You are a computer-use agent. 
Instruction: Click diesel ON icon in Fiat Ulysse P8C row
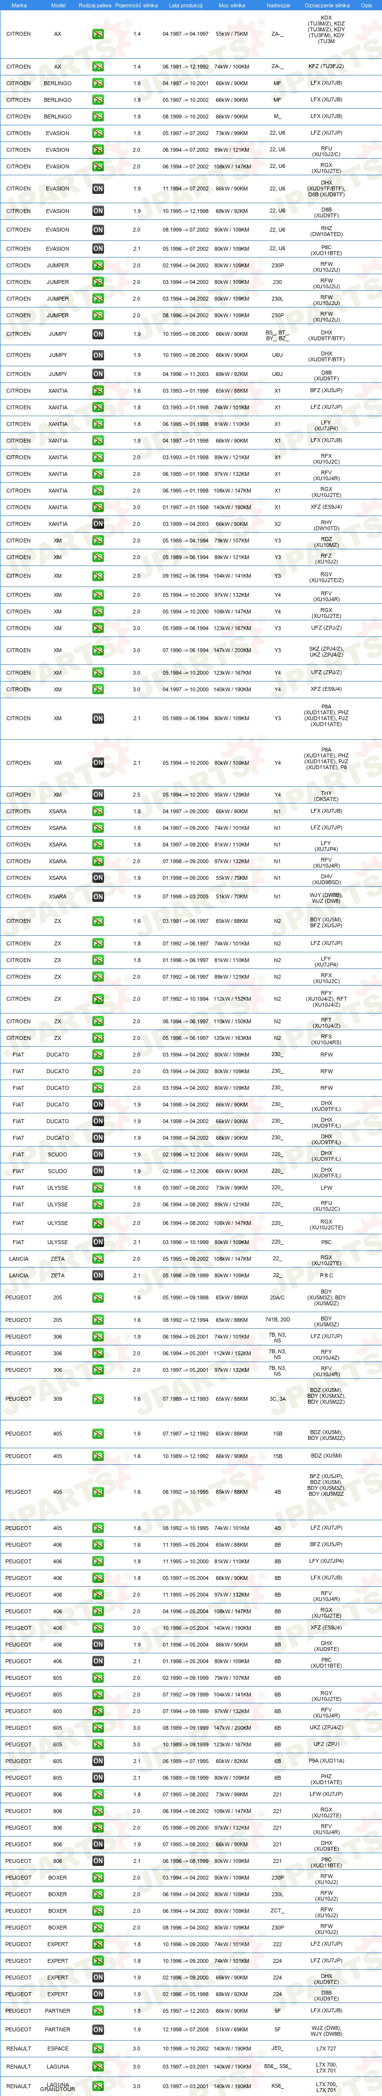pos(97,1242)
